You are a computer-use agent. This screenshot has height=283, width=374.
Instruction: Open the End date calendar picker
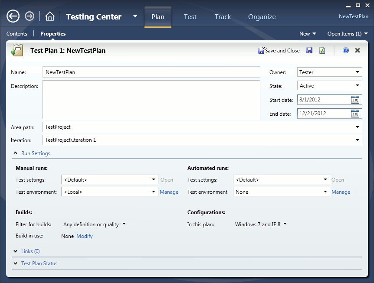tap(355, 114)
